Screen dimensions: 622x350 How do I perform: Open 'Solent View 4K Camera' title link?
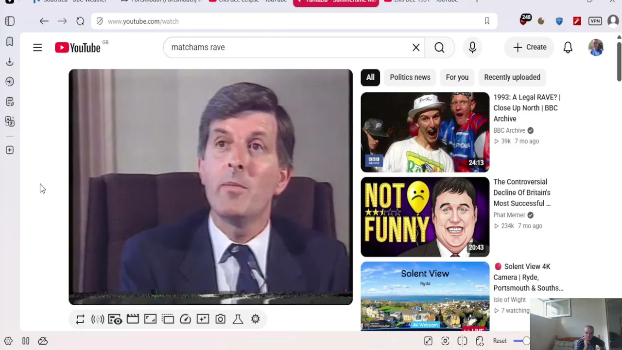[x=528, y=277]
